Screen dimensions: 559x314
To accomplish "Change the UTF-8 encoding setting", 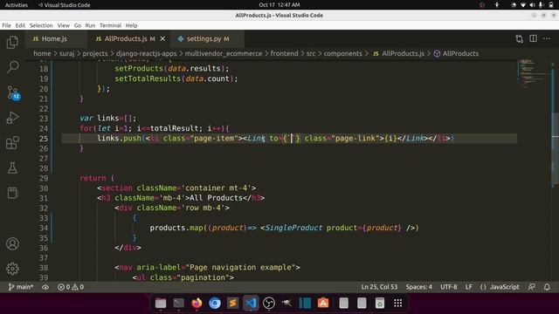I will tap(448, 287).
